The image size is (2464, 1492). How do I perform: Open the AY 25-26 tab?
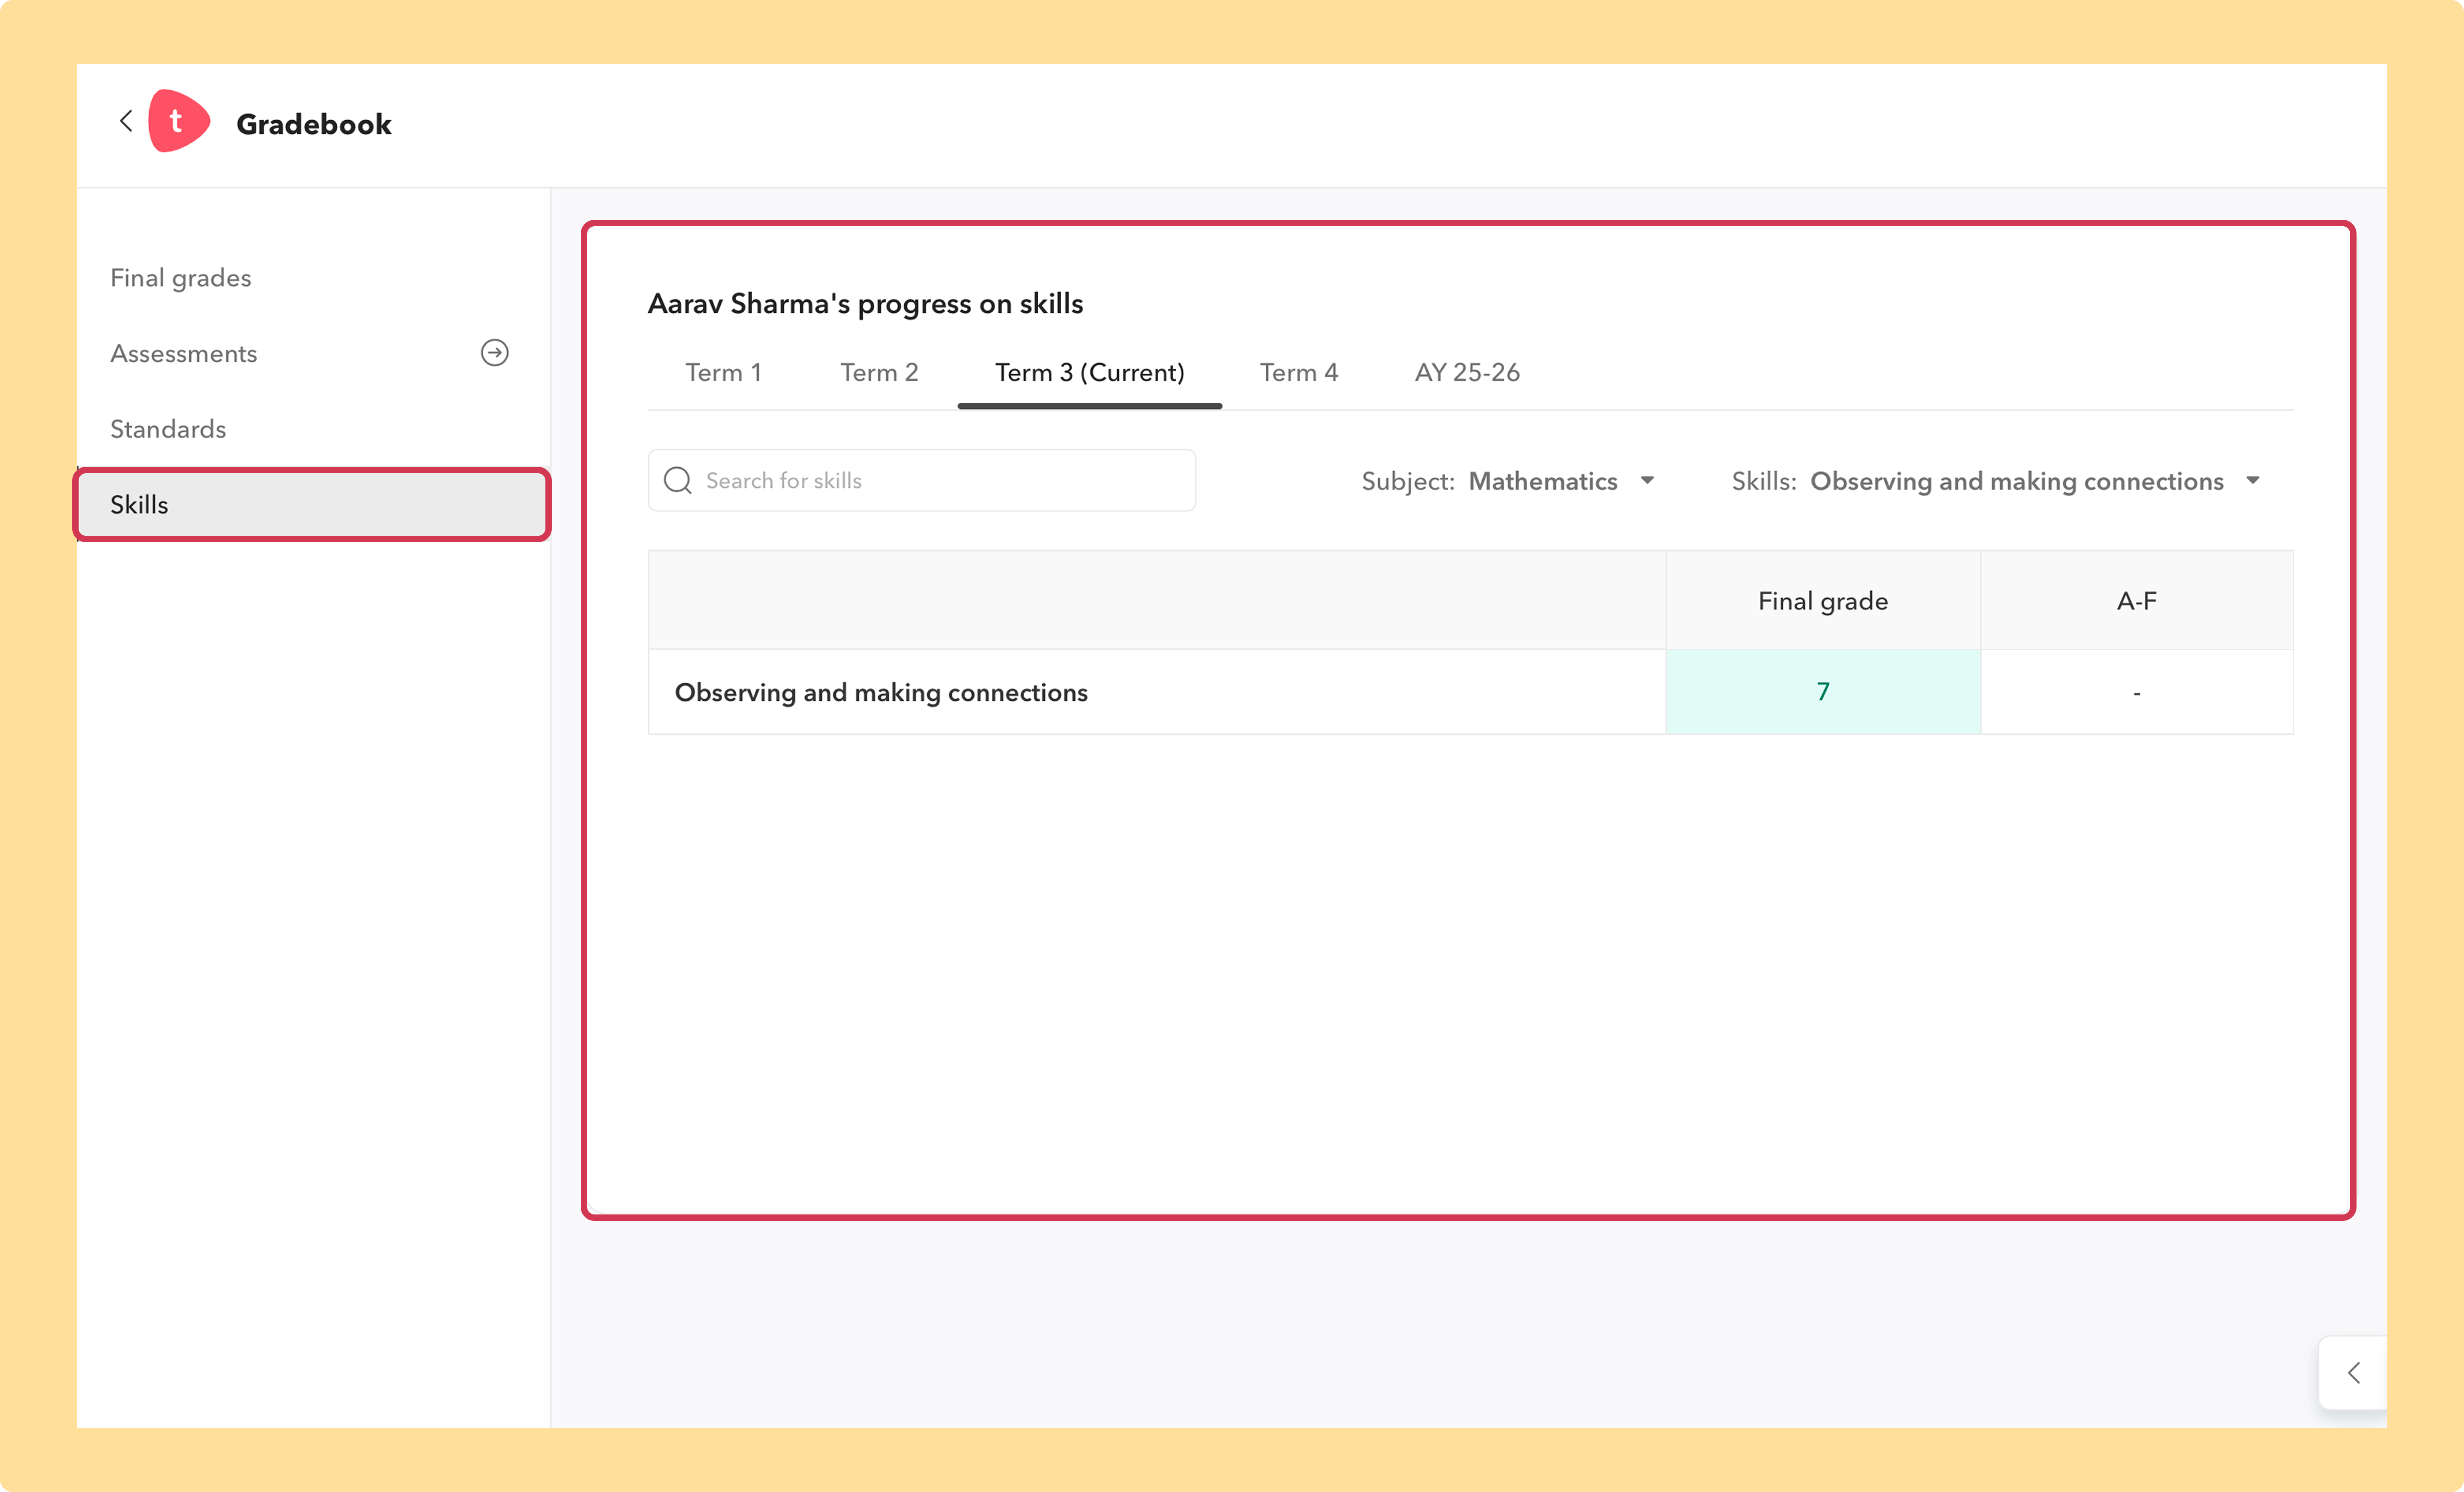coord(1467,372)
